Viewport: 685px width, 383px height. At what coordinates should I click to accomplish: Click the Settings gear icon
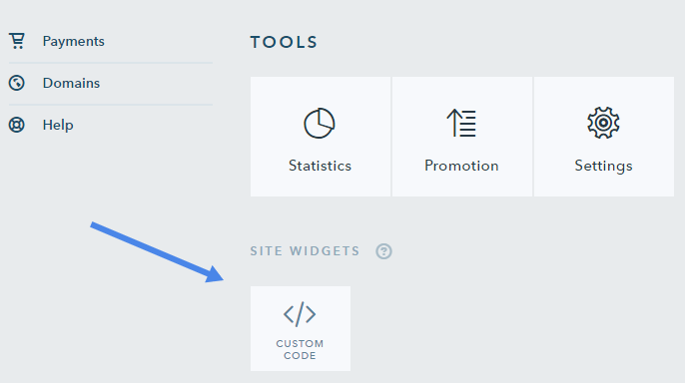click(603, 123)
